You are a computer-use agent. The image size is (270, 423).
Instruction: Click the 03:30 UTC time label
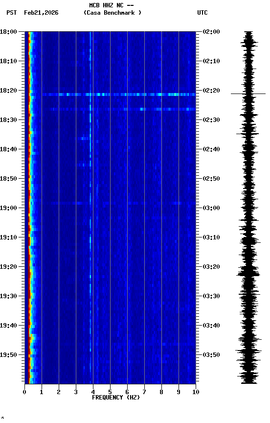pyautogui.click(x=211, y=296)
